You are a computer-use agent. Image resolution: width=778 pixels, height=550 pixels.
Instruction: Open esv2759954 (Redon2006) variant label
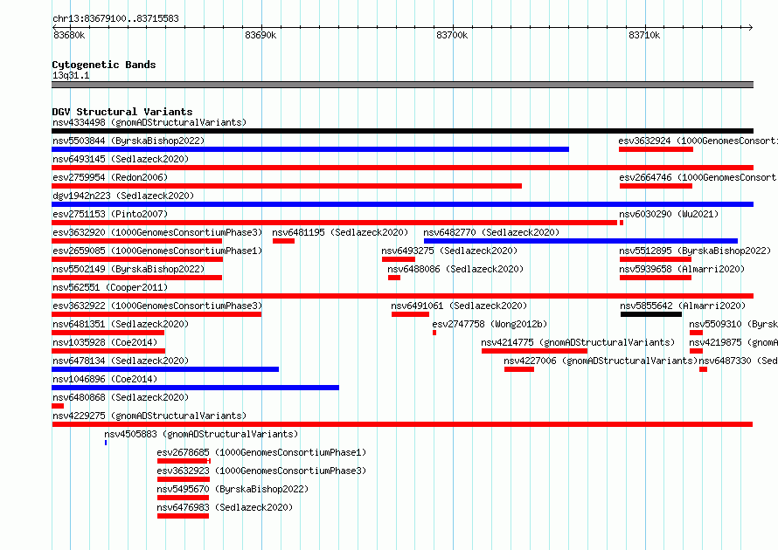(110, 177)
